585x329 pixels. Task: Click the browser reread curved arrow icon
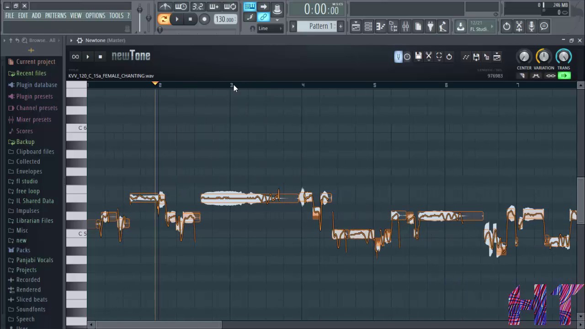click(x=17, y=40)
